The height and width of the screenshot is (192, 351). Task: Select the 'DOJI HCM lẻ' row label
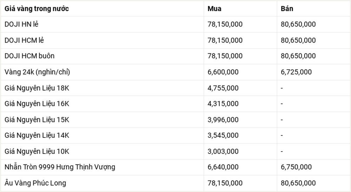pyautogui.click(x=24, y=40)
